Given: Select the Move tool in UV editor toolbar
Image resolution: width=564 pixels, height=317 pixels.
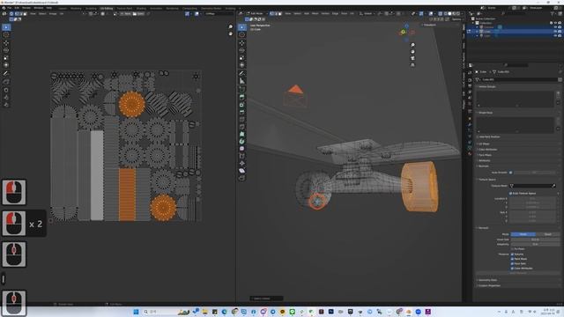Looking at the screenshot, I should coord(6,43).
